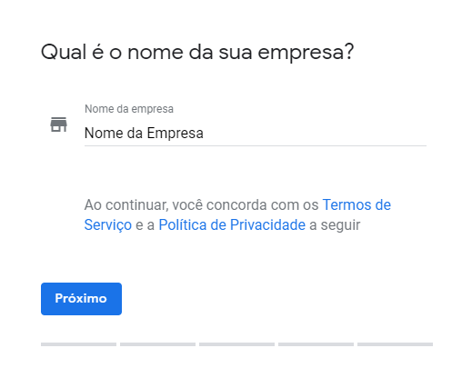Click the 'Qual é o nome da sua empresa?' heading
472x378 pixels.
[x=197, y=53]
